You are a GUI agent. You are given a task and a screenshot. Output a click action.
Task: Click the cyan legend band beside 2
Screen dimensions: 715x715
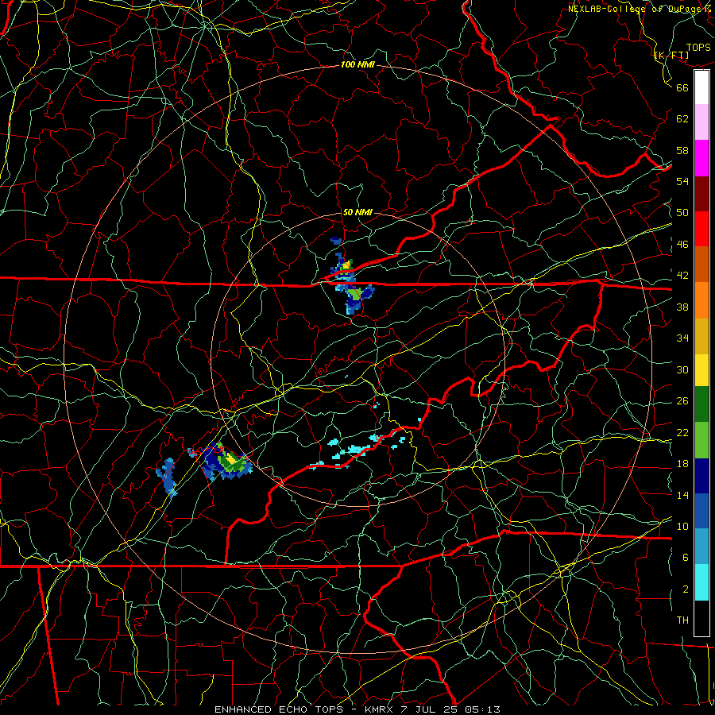point(701,582)
